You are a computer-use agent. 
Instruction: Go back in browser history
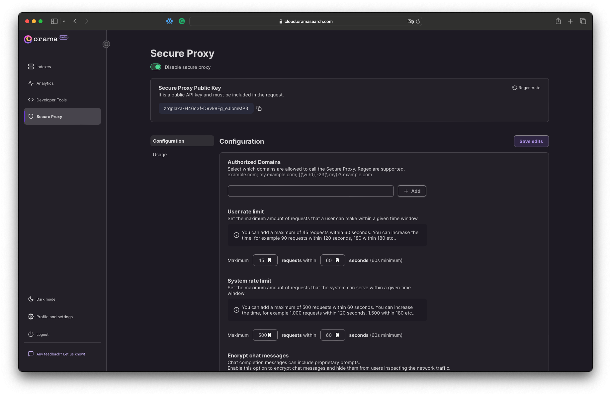point(75,21)
